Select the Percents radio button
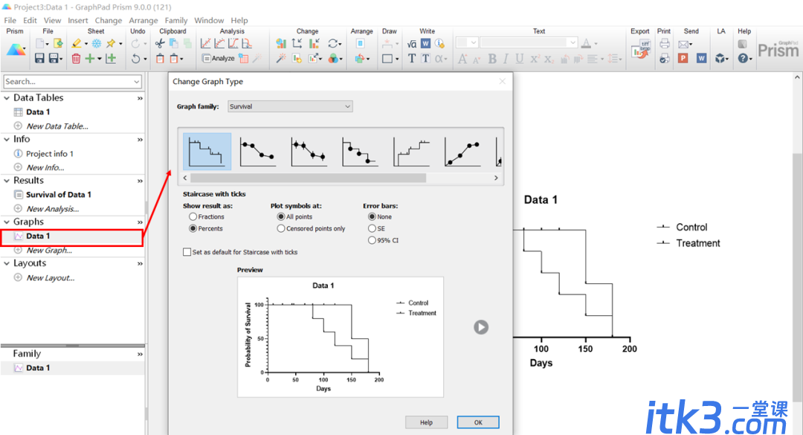 [x=193, y=228]
